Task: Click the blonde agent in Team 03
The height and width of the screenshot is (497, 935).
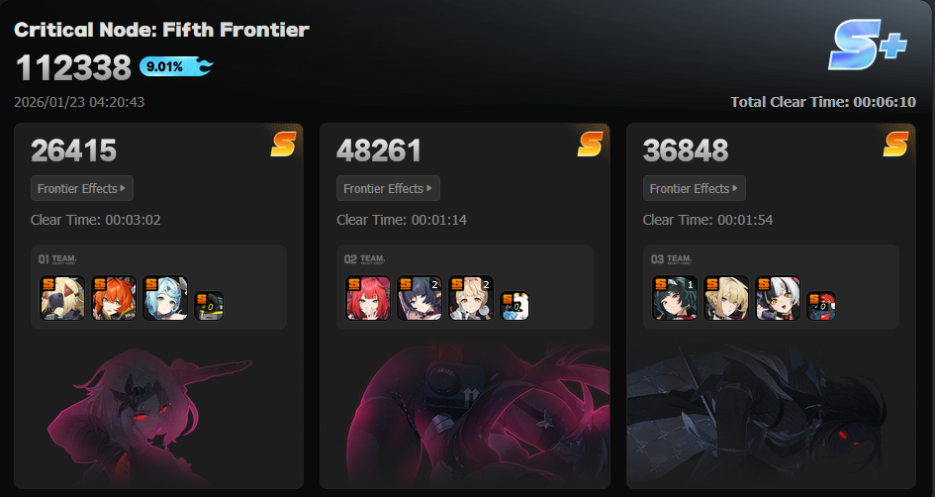Action: (726, 298)
